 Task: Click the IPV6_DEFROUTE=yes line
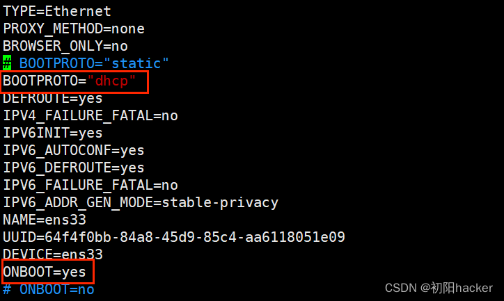[x=74, y=168]
